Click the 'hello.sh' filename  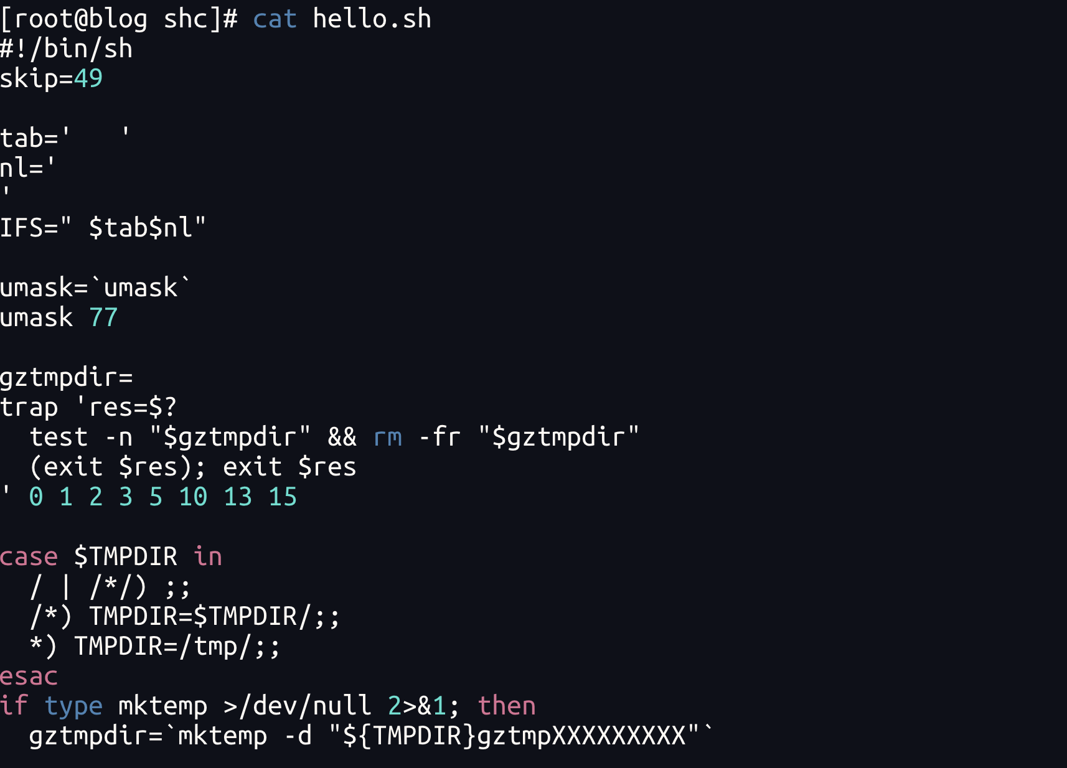click(x=372, y=19)
